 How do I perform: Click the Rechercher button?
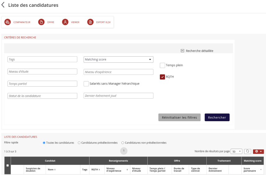217,117
